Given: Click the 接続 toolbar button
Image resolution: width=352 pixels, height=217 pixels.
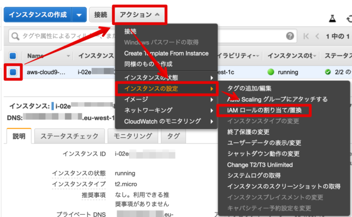Looking at the screenshot, I should [x=100, y=15].
